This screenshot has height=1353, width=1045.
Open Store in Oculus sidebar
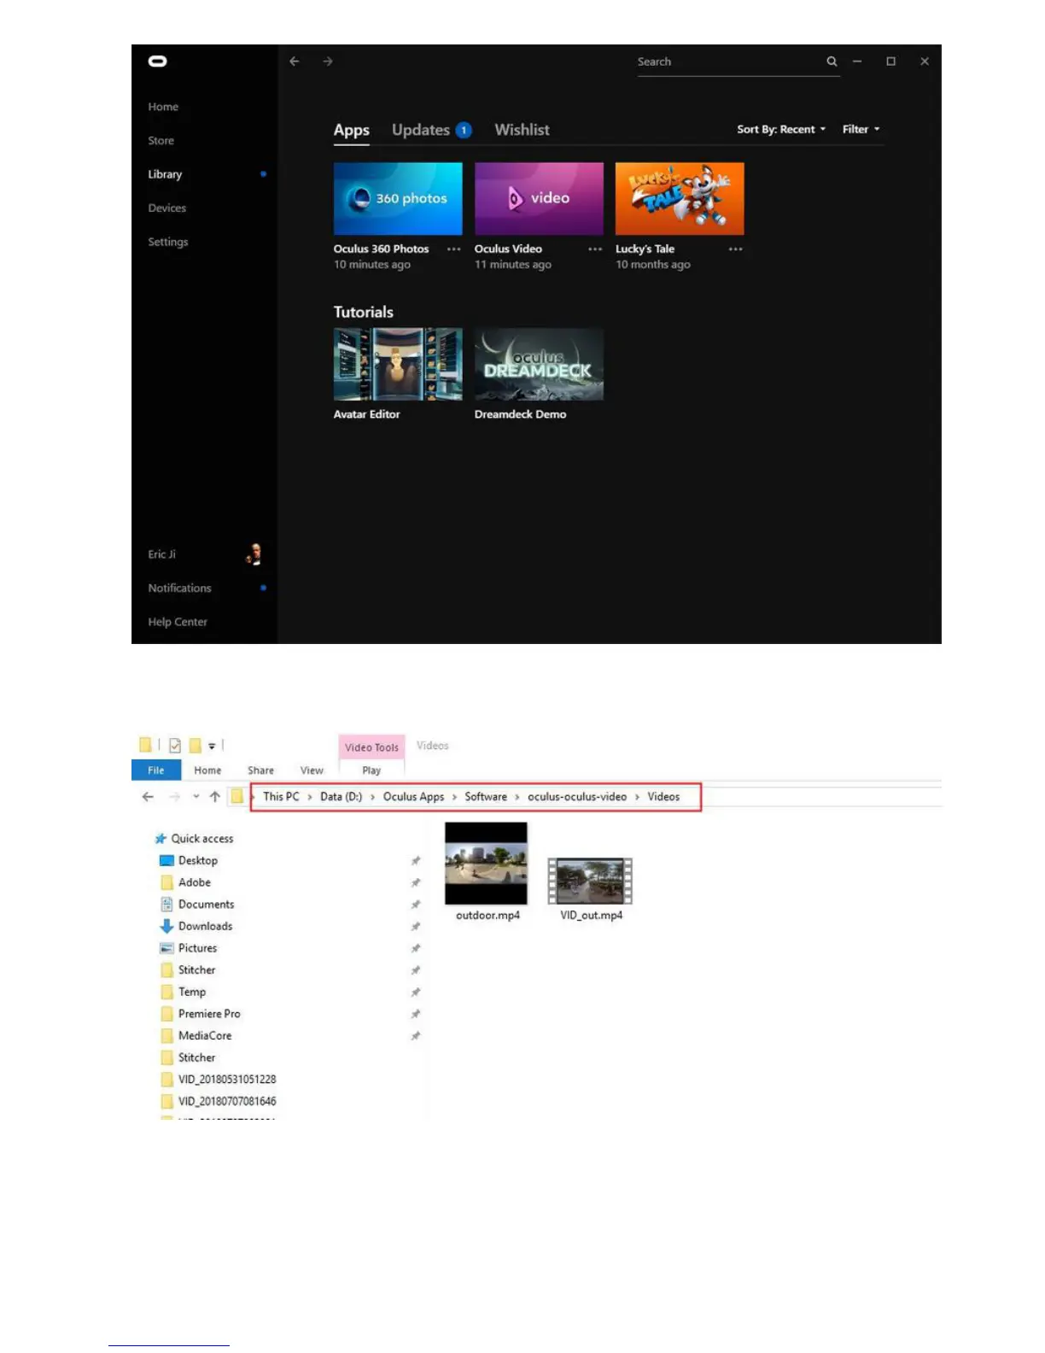point(161,141)
